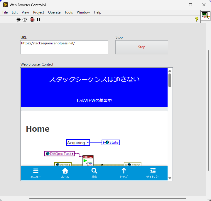Click the Web Browser Control label

(x=37, y=64)
